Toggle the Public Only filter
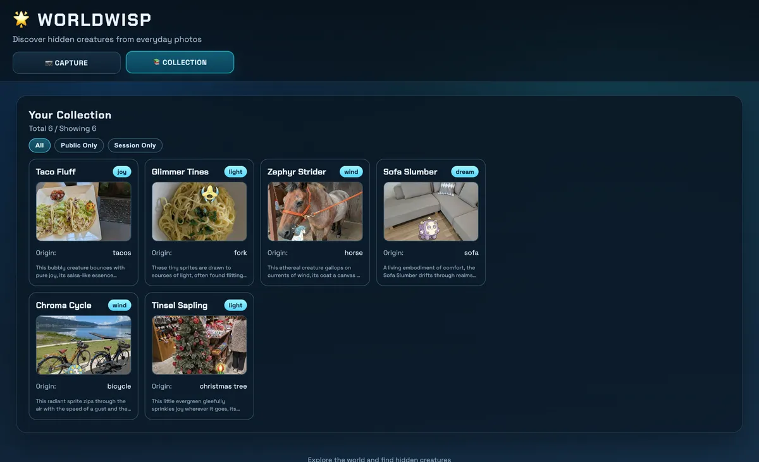The height and width of the screenshot is (462, 759). click(78, 145)
